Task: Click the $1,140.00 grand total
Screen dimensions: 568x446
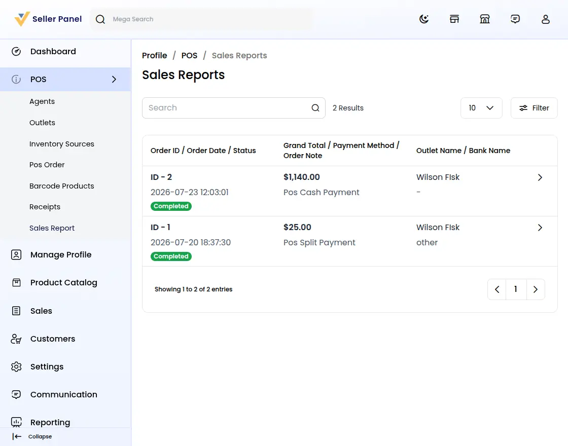Action: (x=302, y=177)
